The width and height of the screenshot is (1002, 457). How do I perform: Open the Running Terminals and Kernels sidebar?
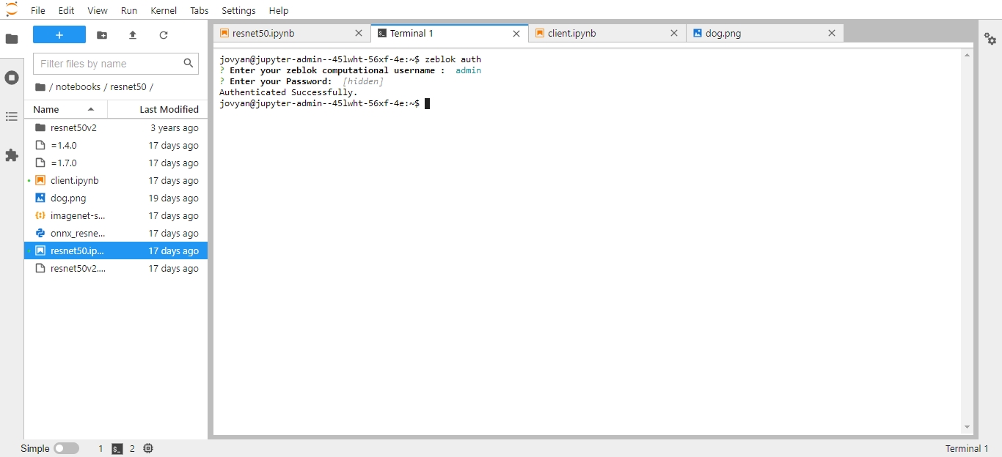(12, 78)
